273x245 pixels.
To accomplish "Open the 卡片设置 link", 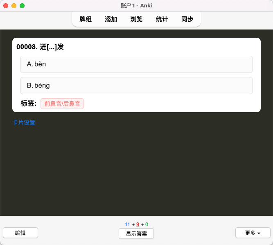I will click(24, 122).
